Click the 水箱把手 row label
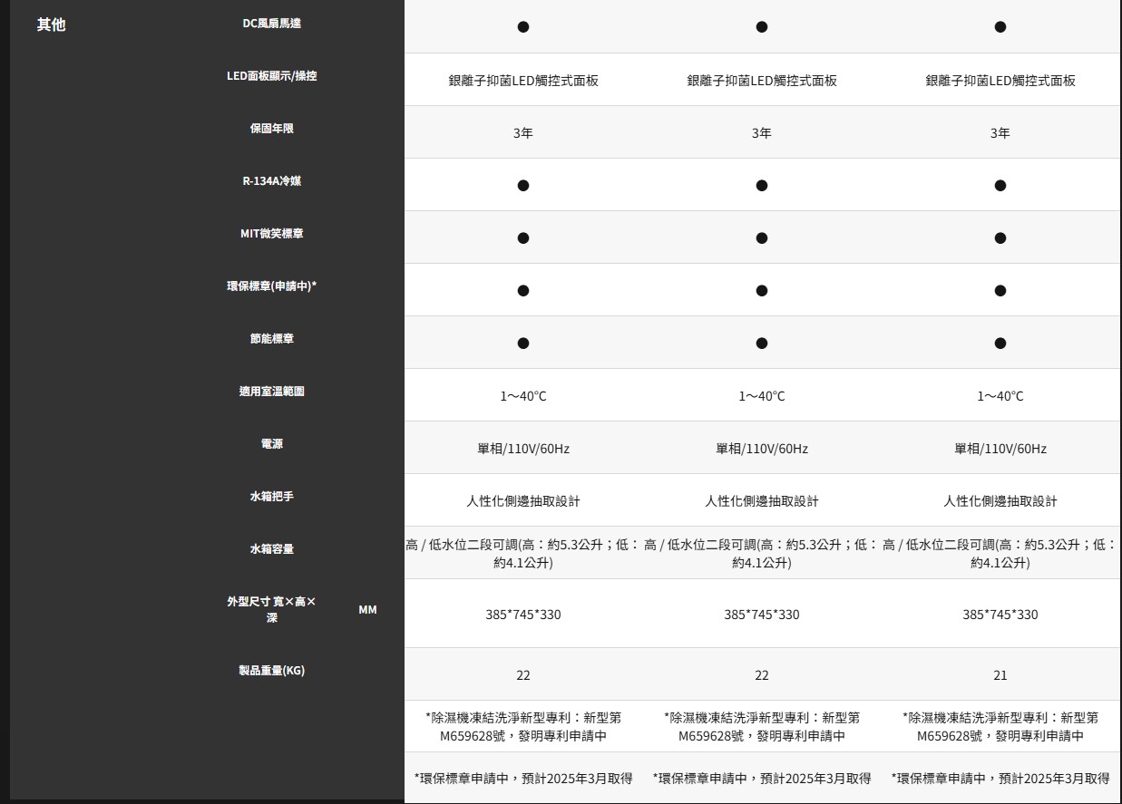The width and height of the screenshot is (1122, 804). pyautogui.click(x=272, y=497)
